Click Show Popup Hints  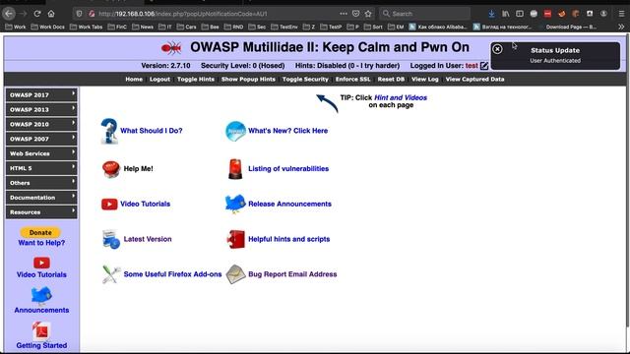click(248, 79)
